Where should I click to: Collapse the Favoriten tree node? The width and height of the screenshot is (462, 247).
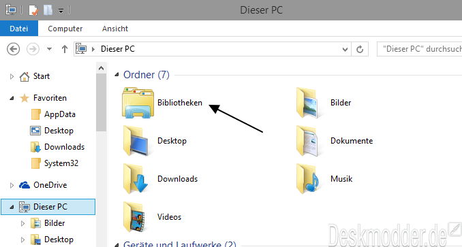pyautogui.click(x=12, y=98)
